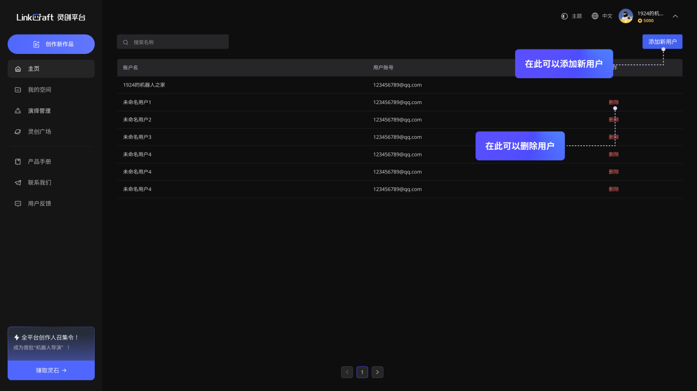This screenshot has height=391, width=697.
Task: Click the LinkCraft logo in sidebar
Action: 51,17
